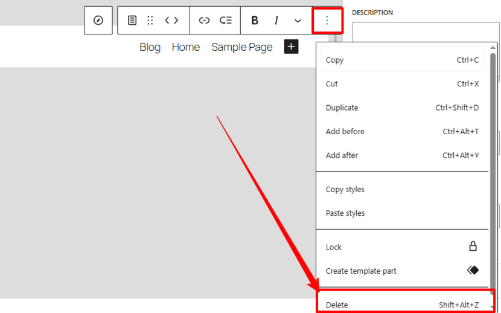
Task: Click Delete at menu bottom
Action: tap(402, 305)
